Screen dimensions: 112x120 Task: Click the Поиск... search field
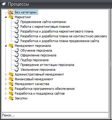point(55,116)
